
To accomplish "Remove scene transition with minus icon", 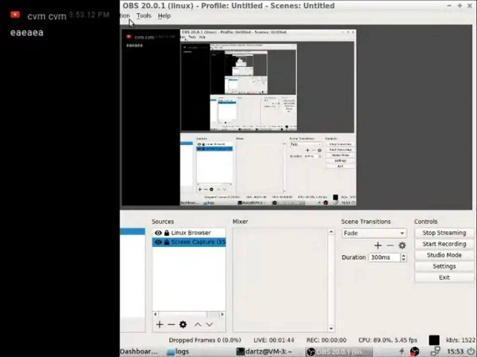I will pos(390,245).
